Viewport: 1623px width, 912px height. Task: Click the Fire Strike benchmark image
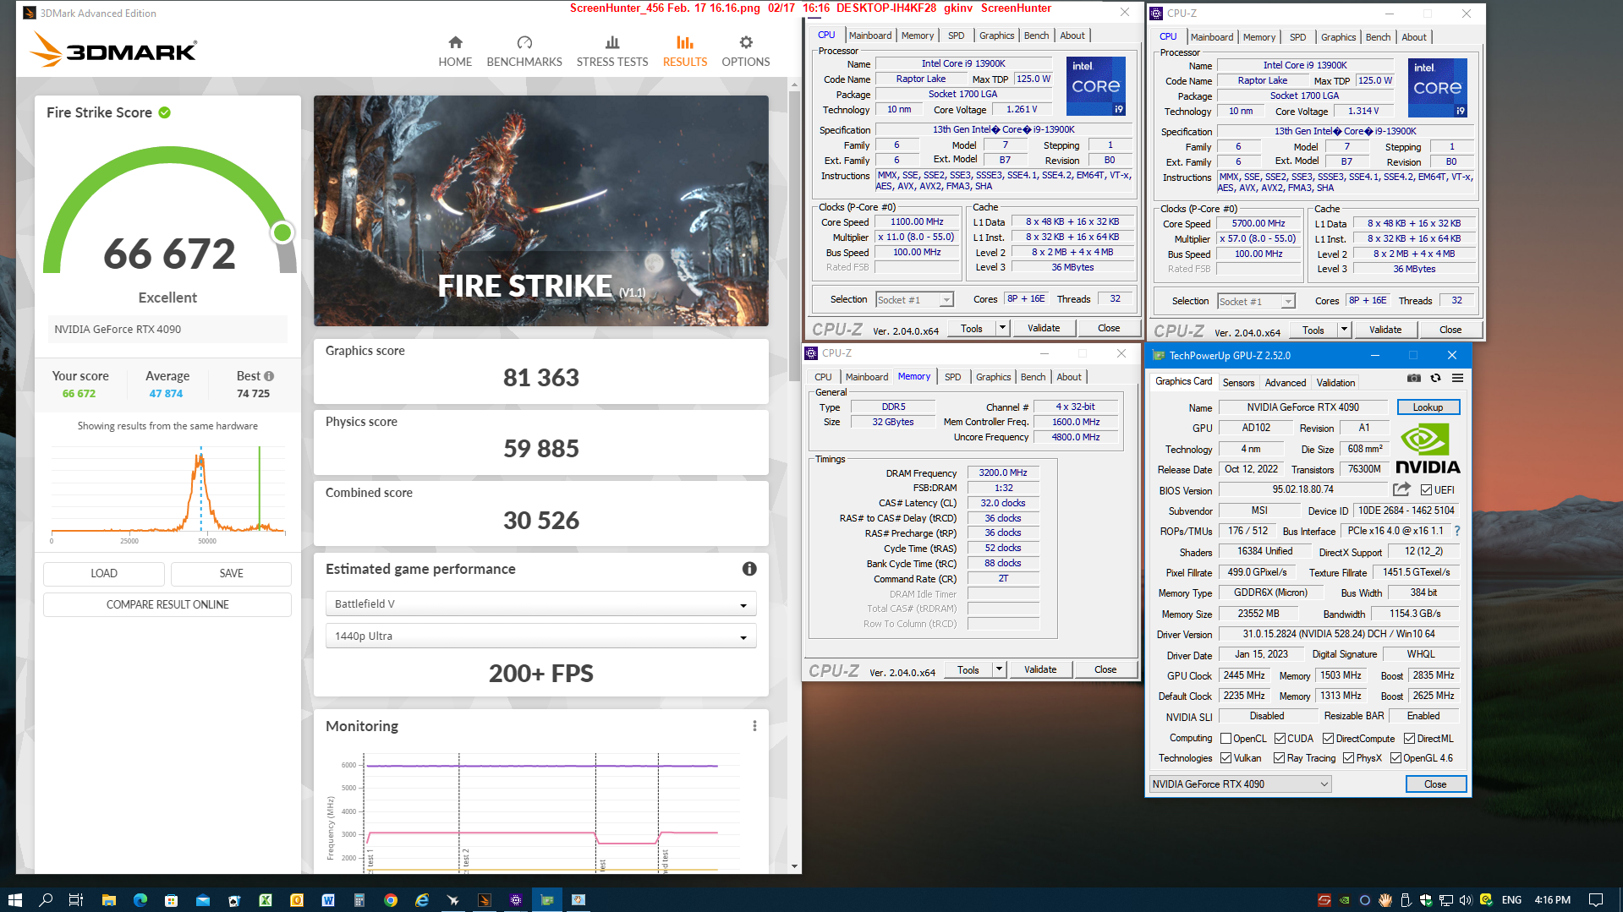coord(540,210)
